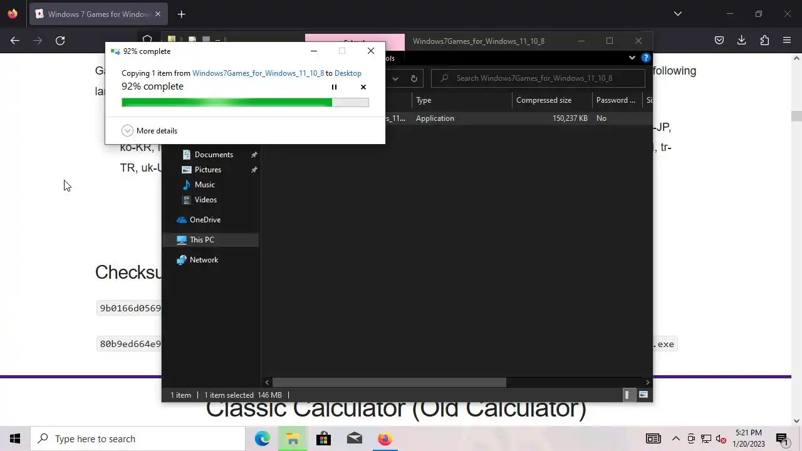The width and height of the screenshot is (802, 451).
Task: Click the copy dialog title bar icon
Action: (115, 51)
